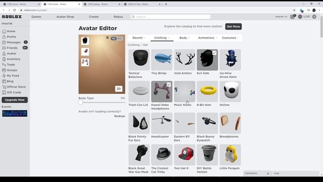
Task: Close the EDURAFA1 chat window
Action: coord(268,173)
